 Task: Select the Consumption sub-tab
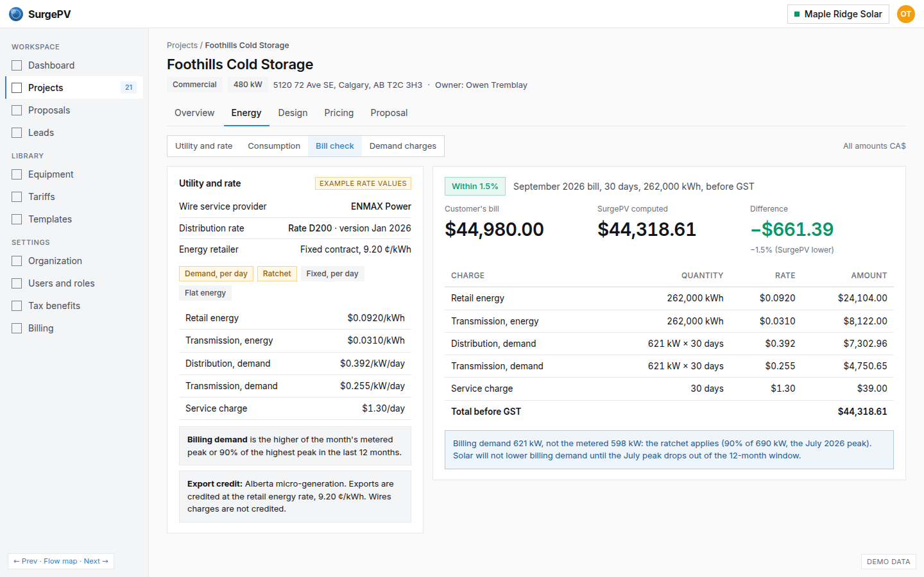(274, 146)
